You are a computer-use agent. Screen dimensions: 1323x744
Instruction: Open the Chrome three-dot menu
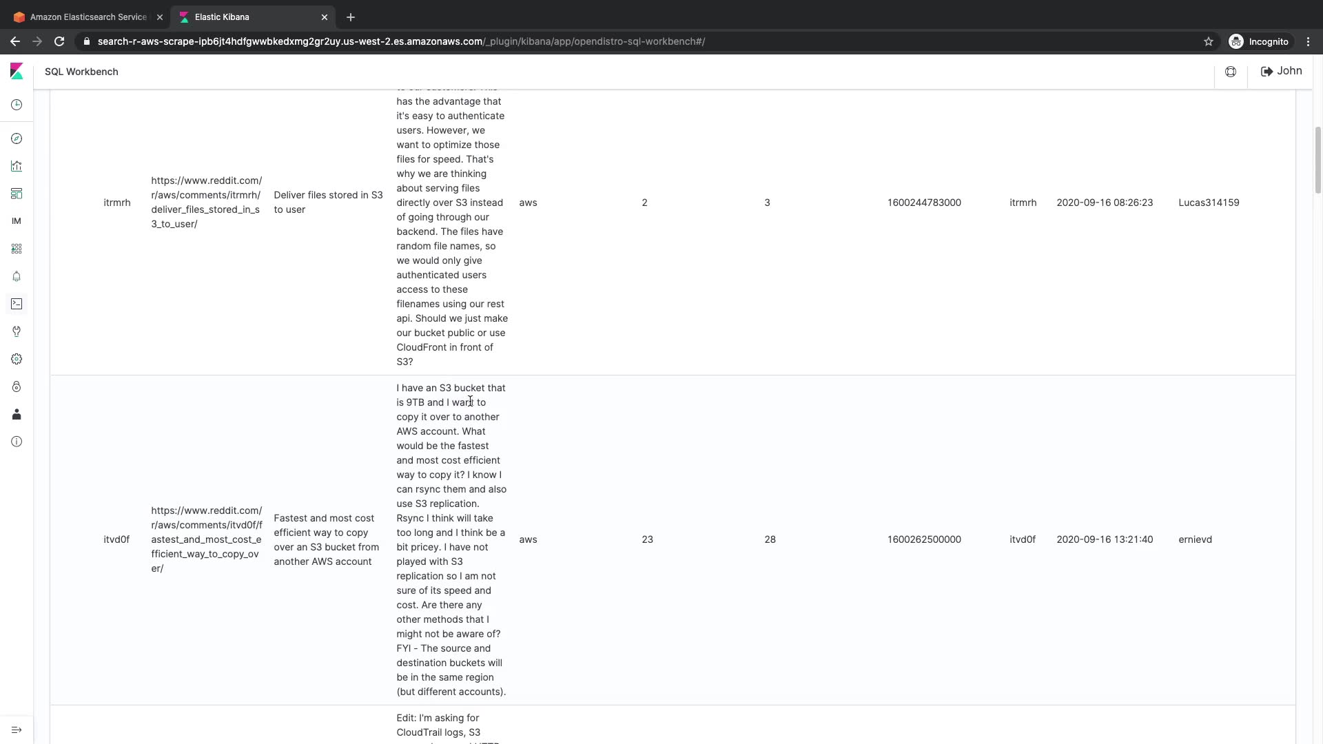click(1309, 41)
